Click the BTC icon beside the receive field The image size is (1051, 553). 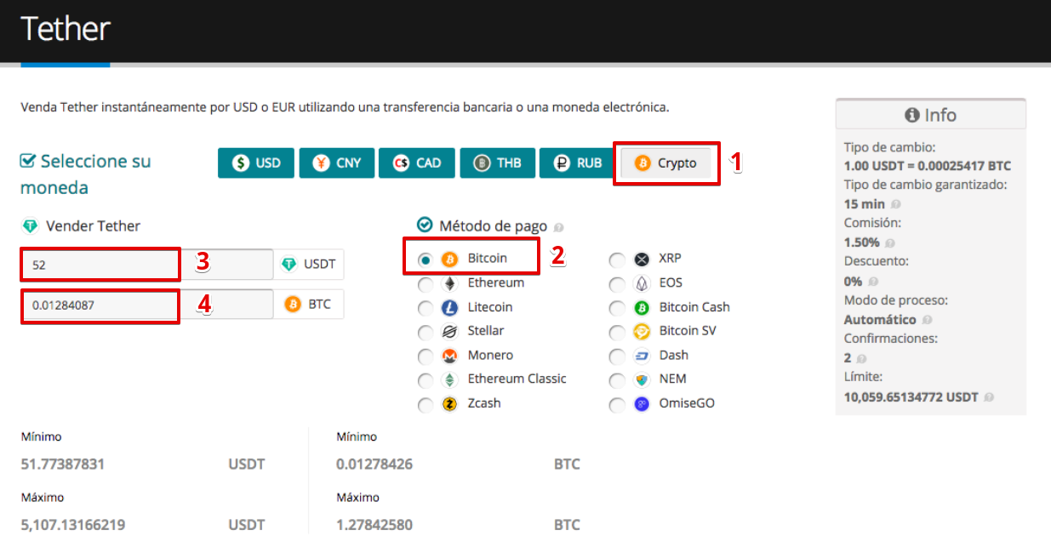(293, 304)
